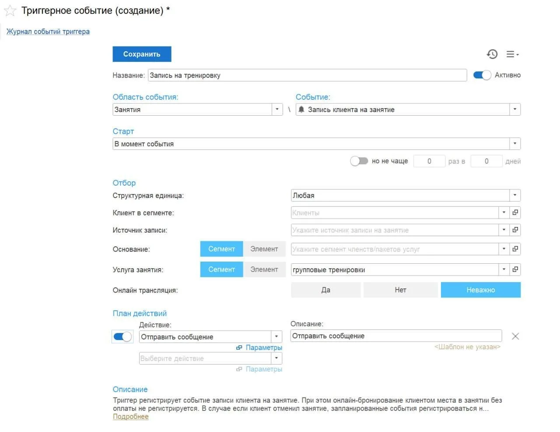
Task: Open selection dialog for Услуга занятия
Action: point(515,269)
